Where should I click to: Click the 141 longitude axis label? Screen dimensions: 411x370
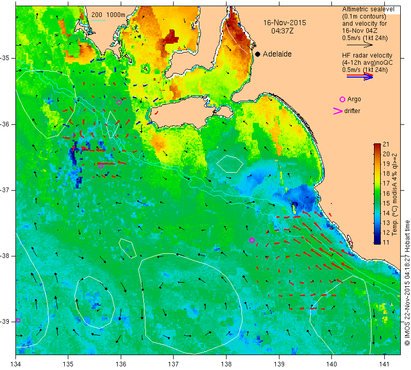click(x=384, y=364)
